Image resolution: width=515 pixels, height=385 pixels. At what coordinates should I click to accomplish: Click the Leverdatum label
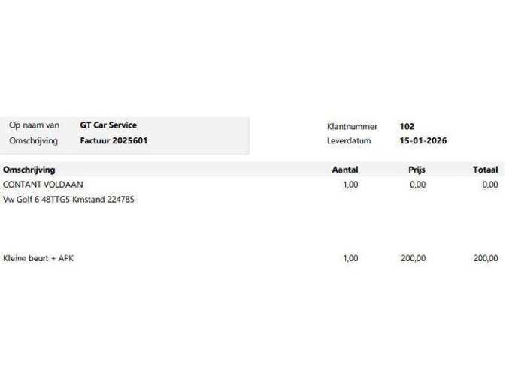(350, 140)
